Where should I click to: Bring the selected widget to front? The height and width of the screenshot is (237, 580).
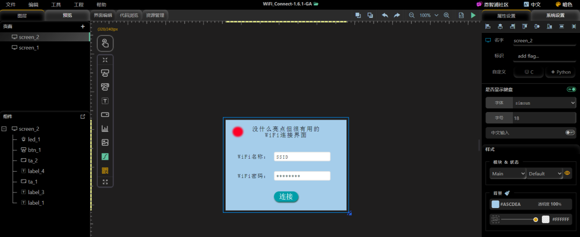358,15
